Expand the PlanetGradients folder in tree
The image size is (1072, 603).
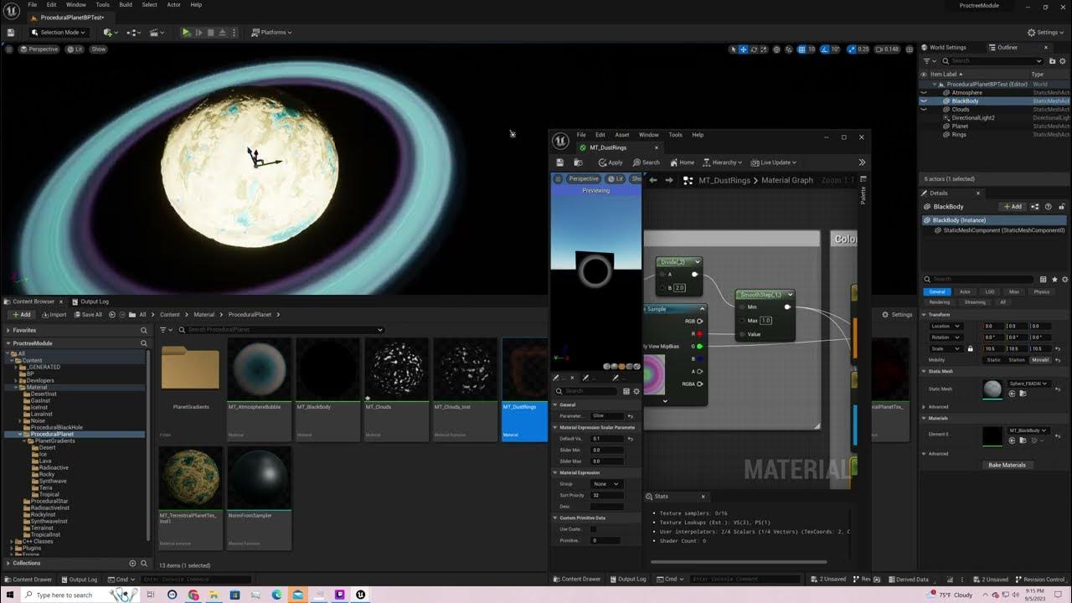point(24,441)
